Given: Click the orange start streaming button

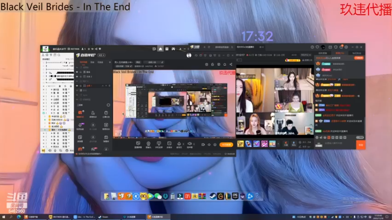Looking at the screenshot, I should coord(226,145).
